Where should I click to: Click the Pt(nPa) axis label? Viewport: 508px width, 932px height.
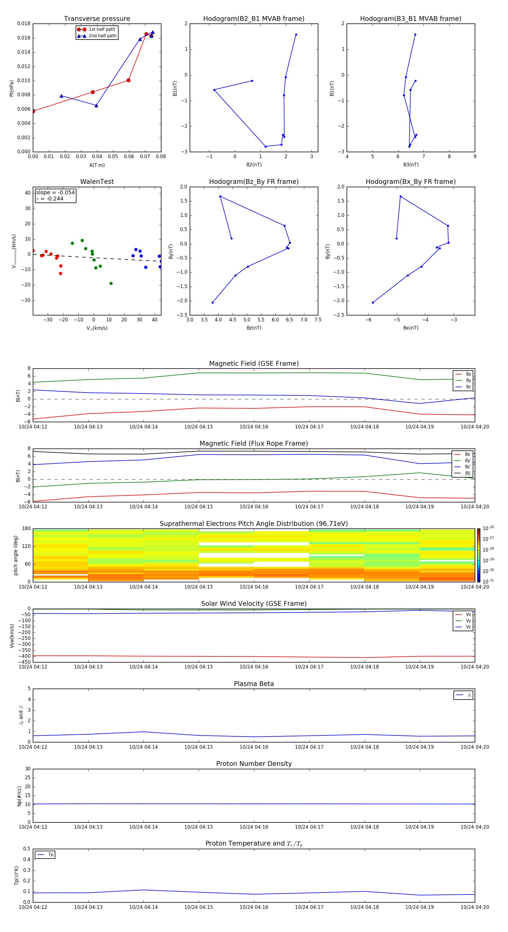(x=12, y=88)
